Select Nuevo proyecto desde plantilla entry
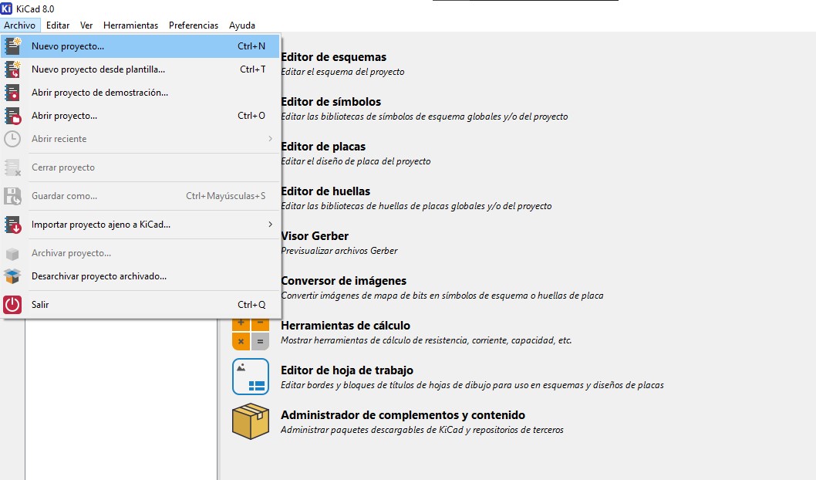 (140, 69)
